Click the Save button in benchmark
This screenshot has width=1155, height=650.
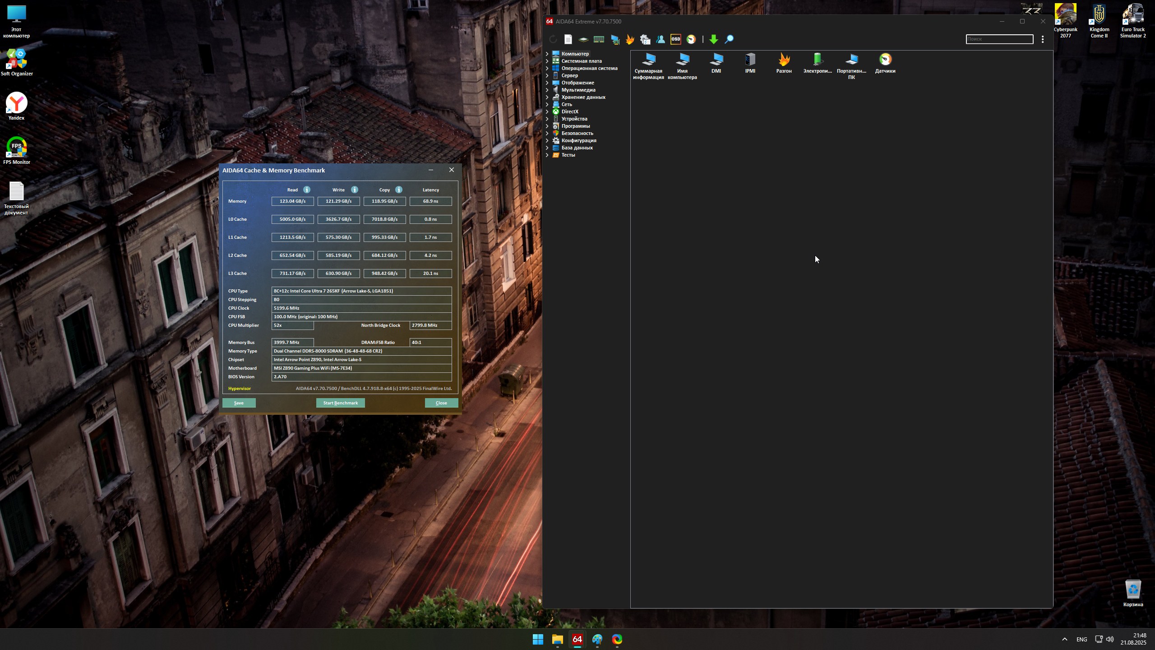pos(239,403)
